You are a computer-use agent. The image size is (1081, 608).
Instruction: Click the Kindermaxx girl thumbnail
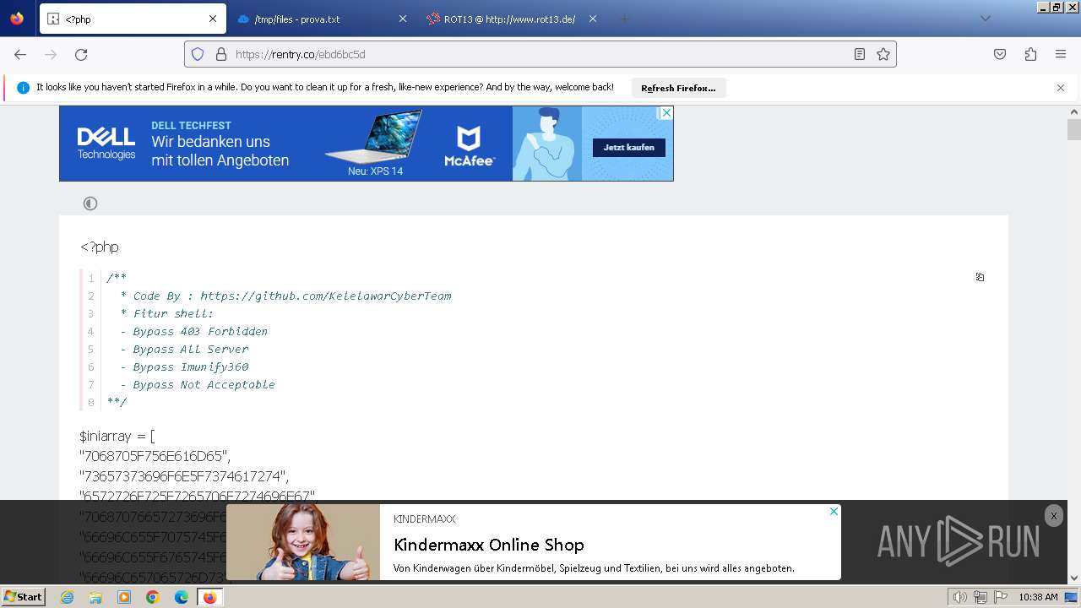(x=303, y=542)
